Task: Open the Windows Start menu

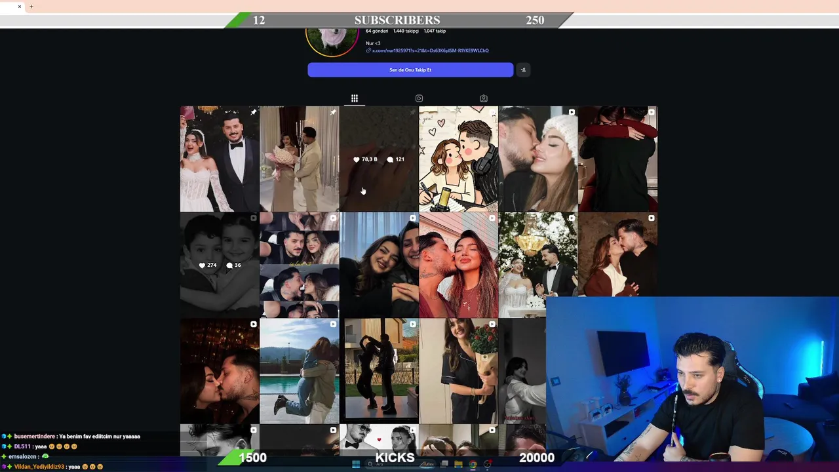Action: 356,464
